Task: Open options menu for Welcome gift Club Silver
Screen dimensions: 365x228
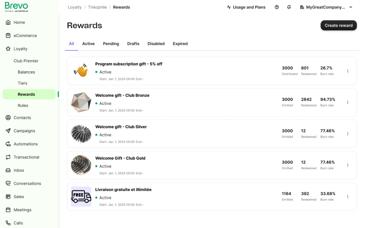Action: tap(348, 134)
